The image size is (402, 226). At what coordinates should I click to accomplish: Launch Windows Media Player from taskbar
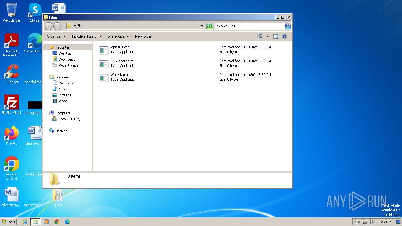pyautogui.click(x=46, y=222)
